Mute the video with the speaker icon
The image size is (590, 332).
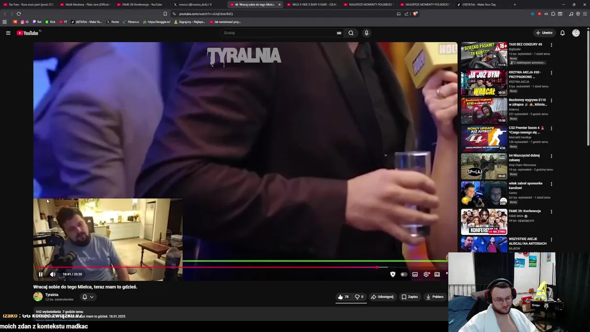tap(53, 274)
